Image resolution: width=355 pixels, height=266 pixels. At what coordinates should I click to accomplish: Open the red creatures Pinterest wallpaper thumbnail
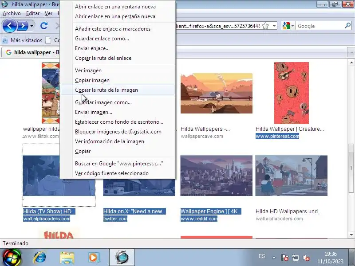point(292,93)
